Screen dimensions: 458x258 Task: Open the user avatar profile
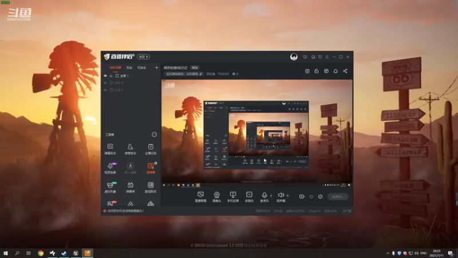(294, 57)
